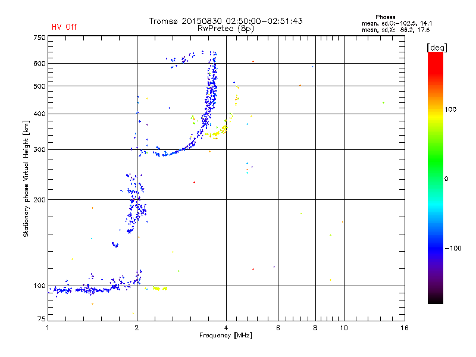Click the x-axis '1' tick label
The height and width of the screenshot is (357, 476).
[48, 328]
